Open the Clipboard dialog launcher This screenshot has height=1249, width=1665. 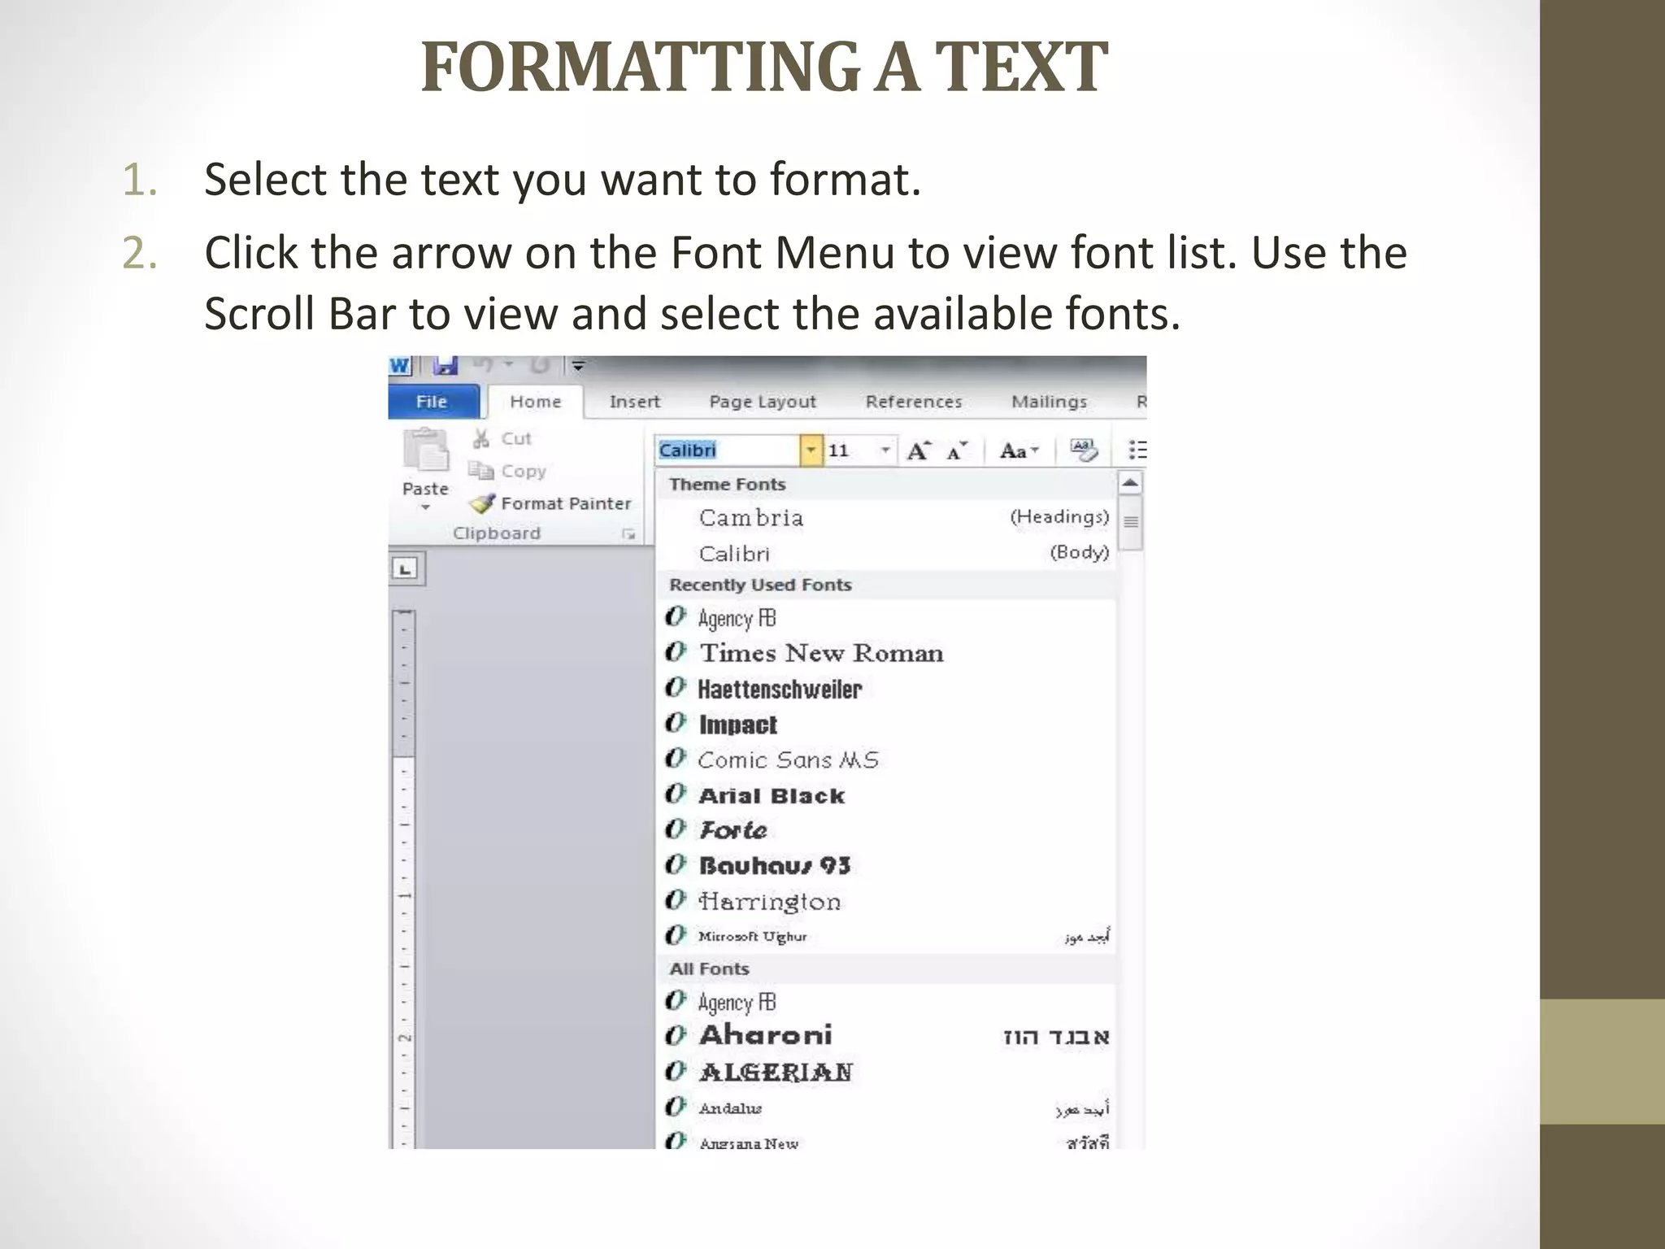click(628, 533)
